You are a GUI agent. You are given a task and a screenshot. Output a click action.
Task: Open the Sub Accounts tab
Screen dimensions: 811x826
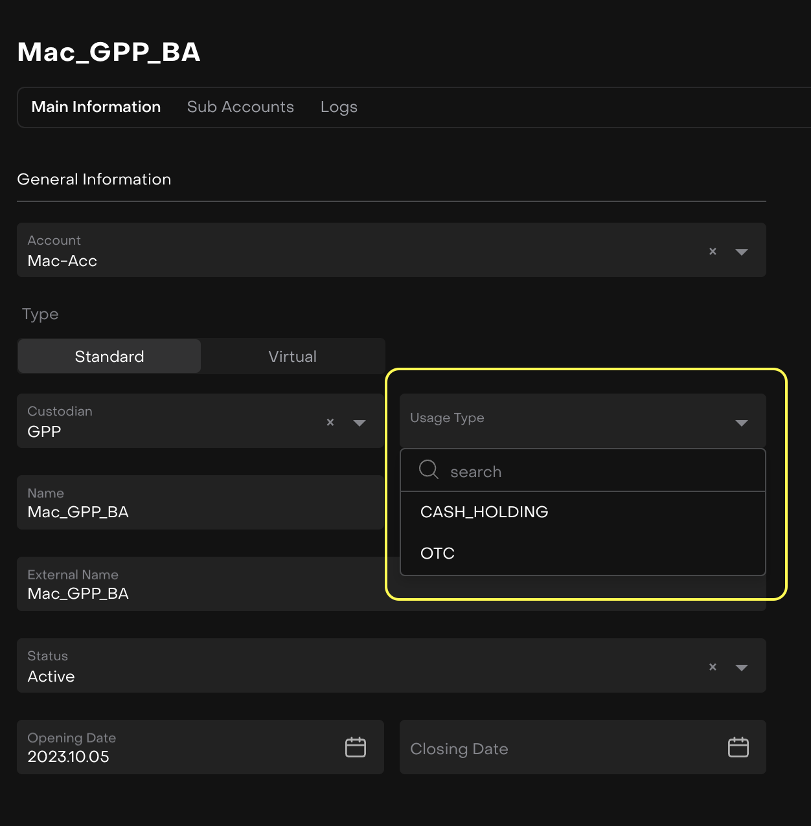pos(240,107)
